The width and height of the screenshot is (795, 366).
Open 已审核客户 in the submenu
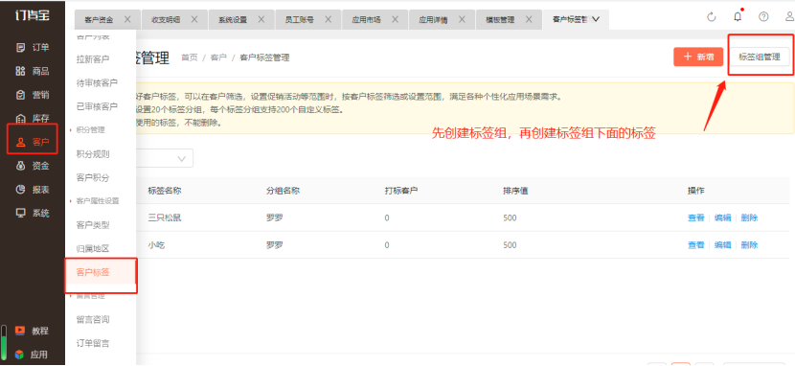(x=97, y=106)
